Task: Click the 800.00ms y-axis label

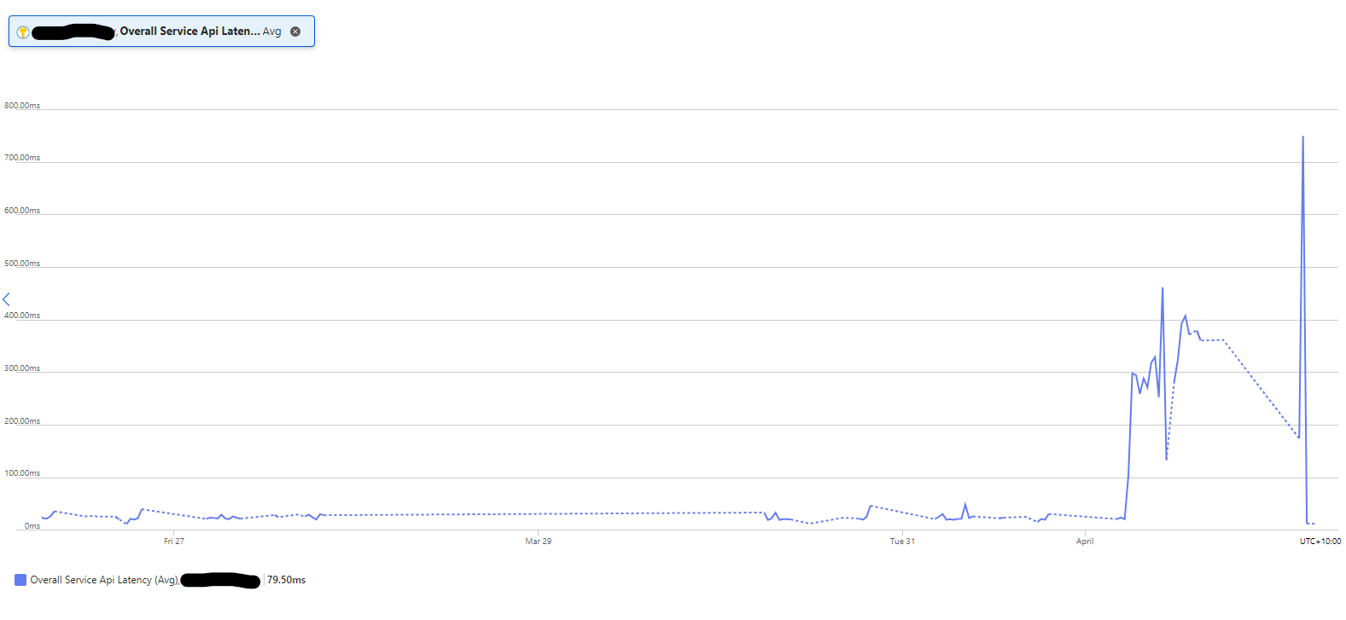Action: point(22,106)
